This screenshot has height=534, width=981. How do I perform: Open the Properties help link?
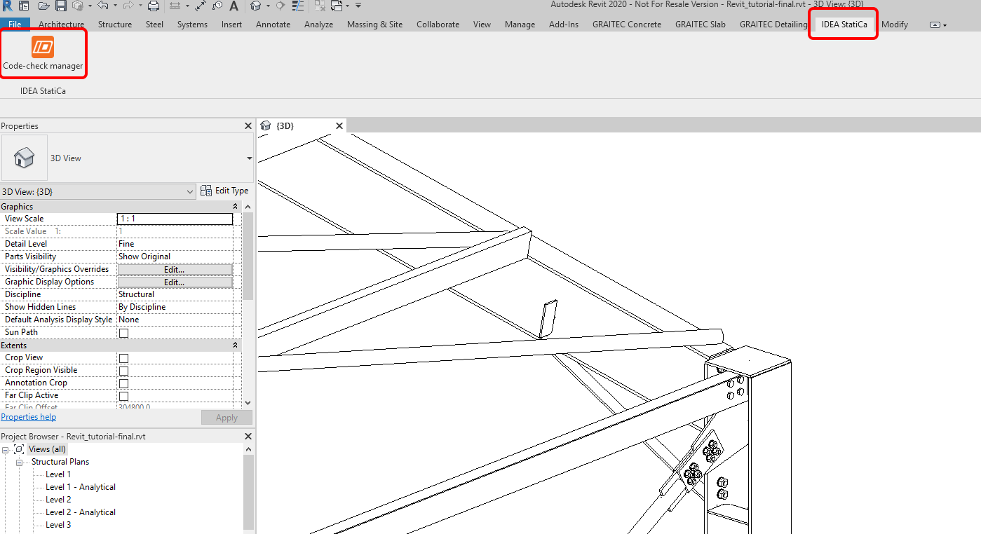coord(29,417)
